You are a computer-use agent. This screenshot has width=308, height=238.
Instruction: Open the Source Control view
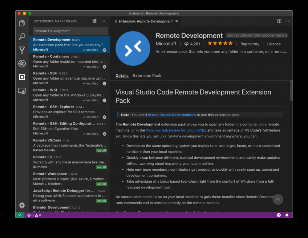[x=22, y=50]
